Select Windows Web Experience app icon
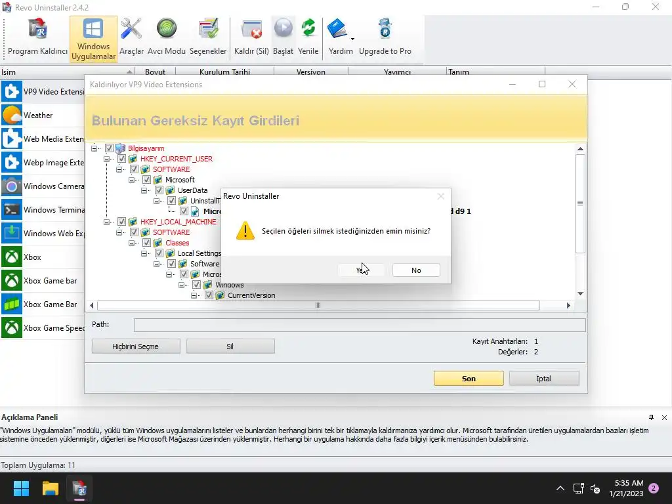Image resolution: width=672 pixels, height=504 pixels. pyautogui.click(x=12, y=233)
